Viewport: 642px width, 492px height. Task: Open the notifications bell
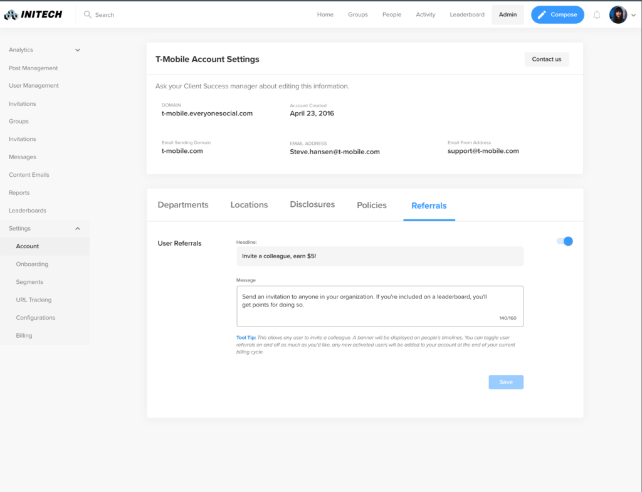pyautogui.click(x=597, y=15)
